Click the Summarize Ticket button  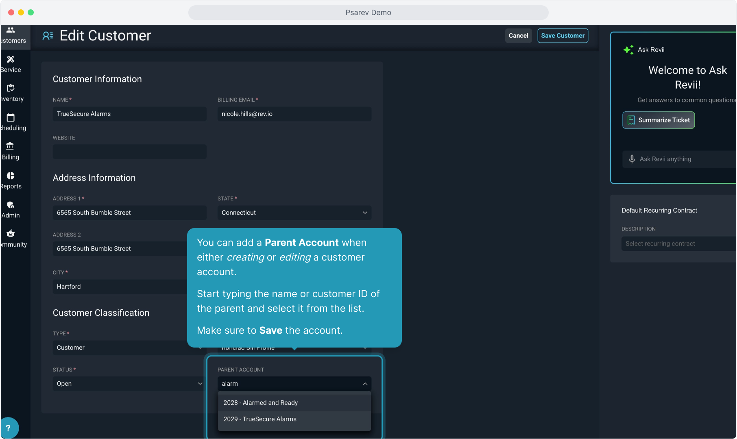tap(659, 120)
